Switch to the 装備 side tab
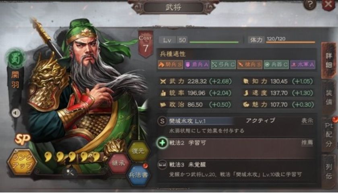338x193 pixels. (x=328, y=98)
